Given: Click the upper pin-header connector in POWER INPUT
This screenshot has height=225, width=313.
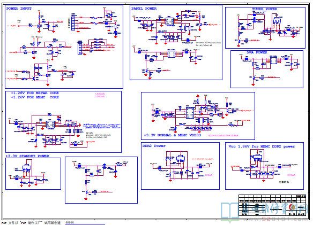Looking at the screenshot, I should coord(73,23).
